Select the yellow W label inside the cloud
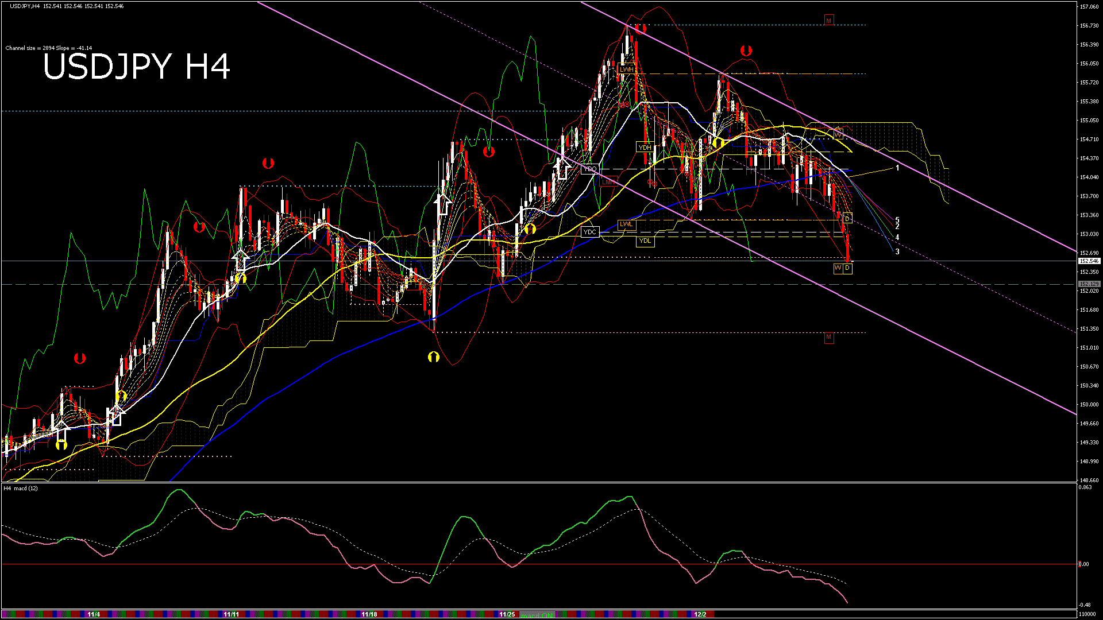Screen dimensions: 1103x620 point(838,135)
